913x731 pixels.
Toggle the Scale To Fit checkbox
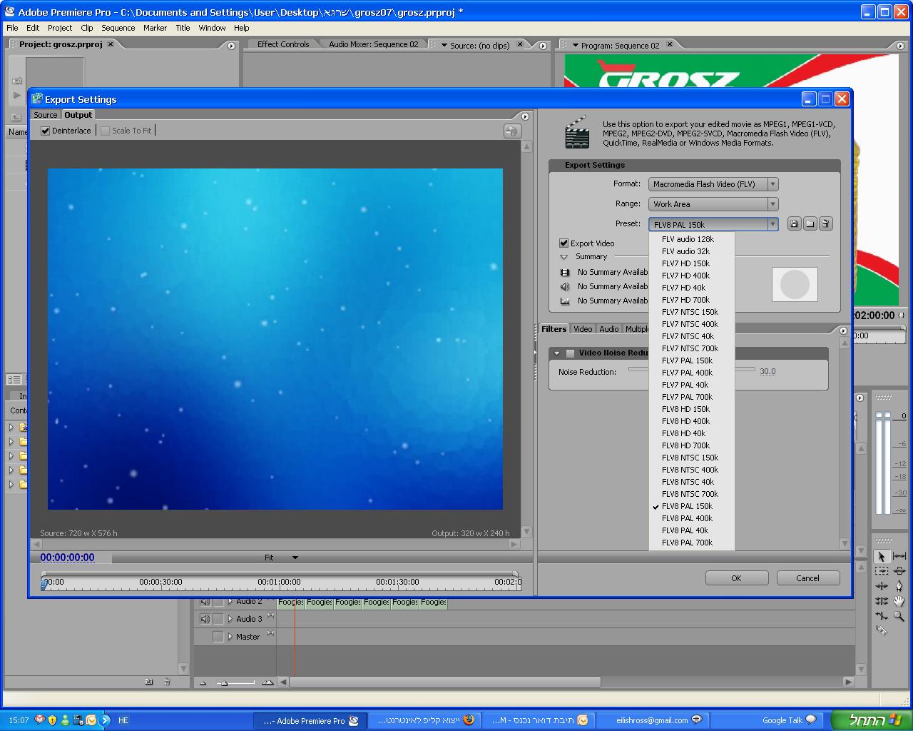(x=106, y=131)
